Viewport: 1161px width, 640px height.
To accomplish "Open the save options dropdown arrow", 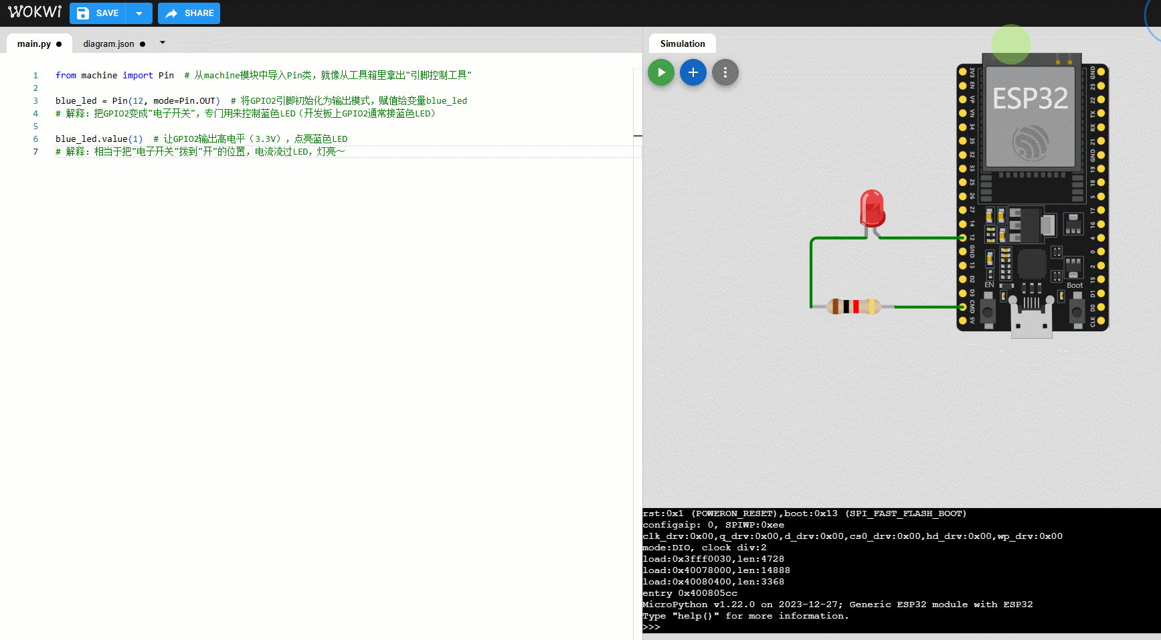I will coord(139,13).
